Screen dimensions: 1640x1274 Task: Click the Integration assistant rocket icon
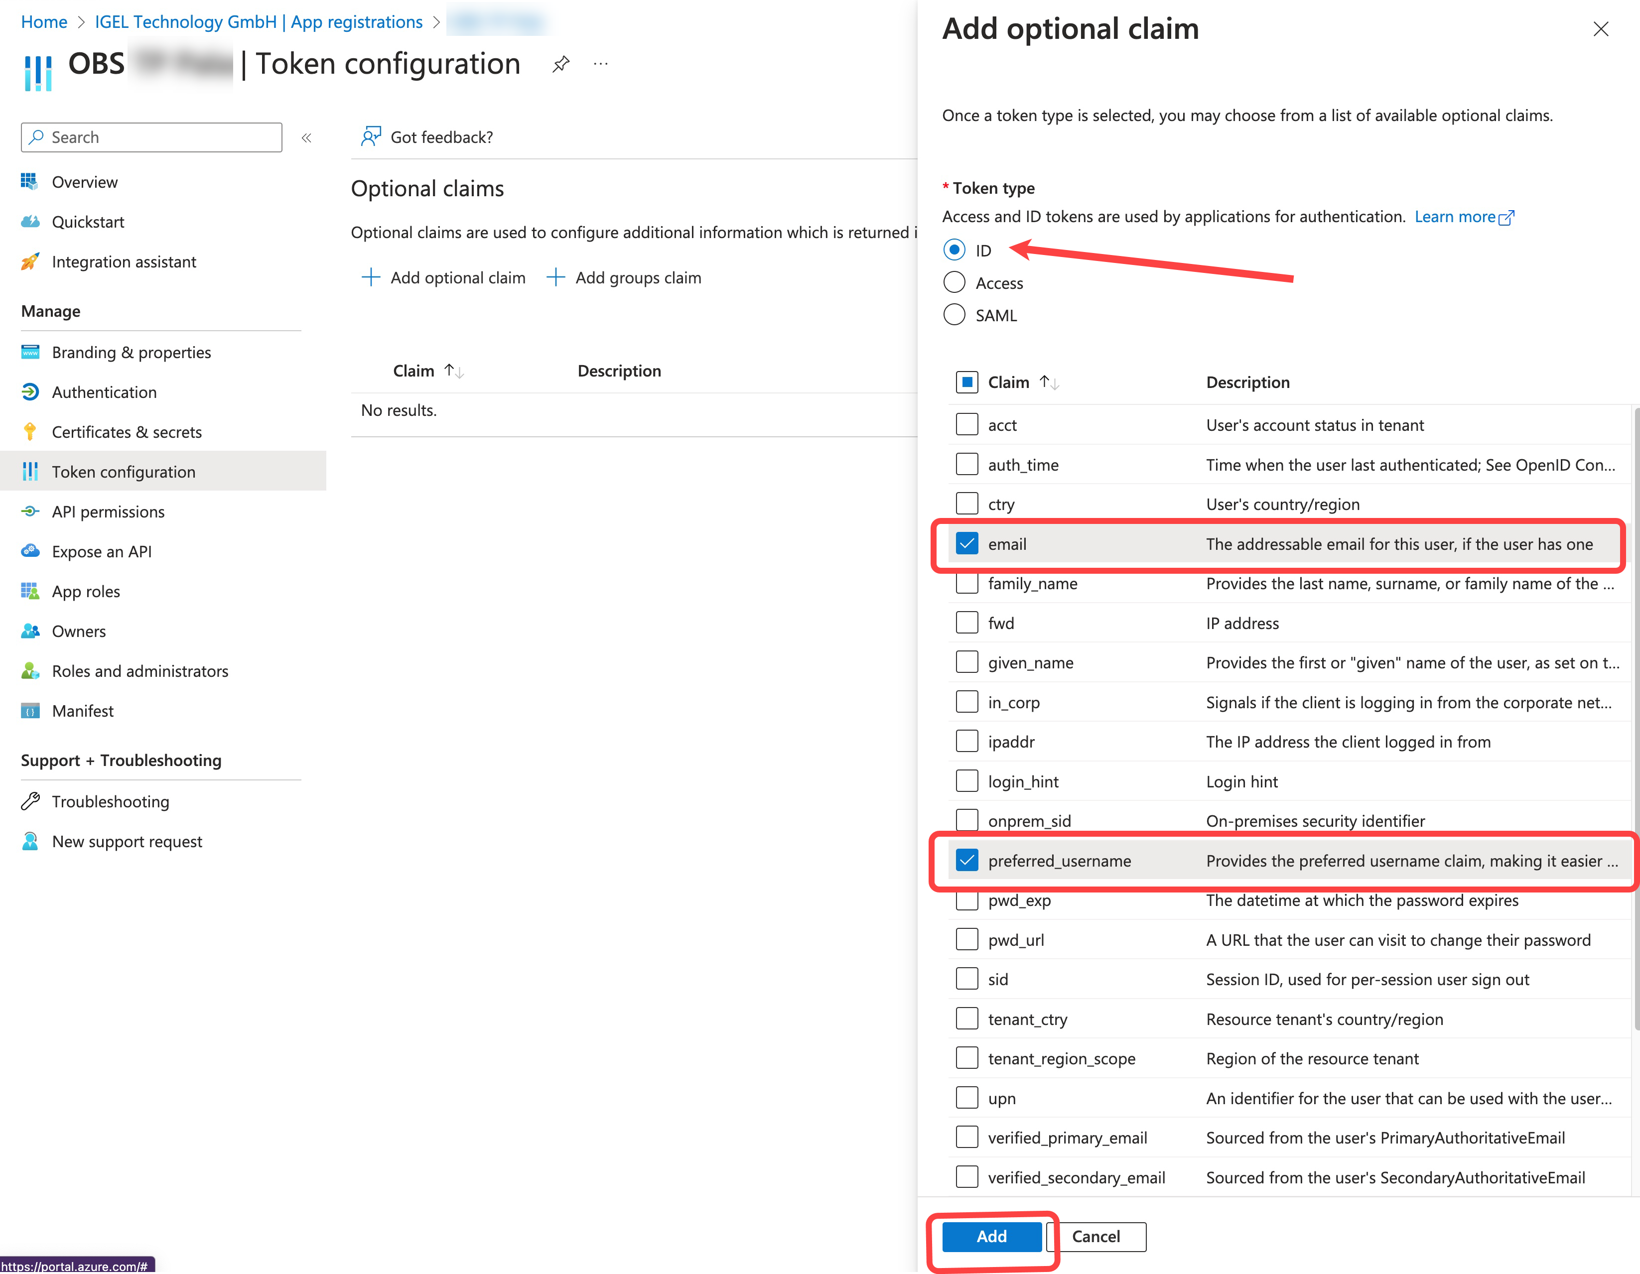pyautogui.click(x=30, y=261)
